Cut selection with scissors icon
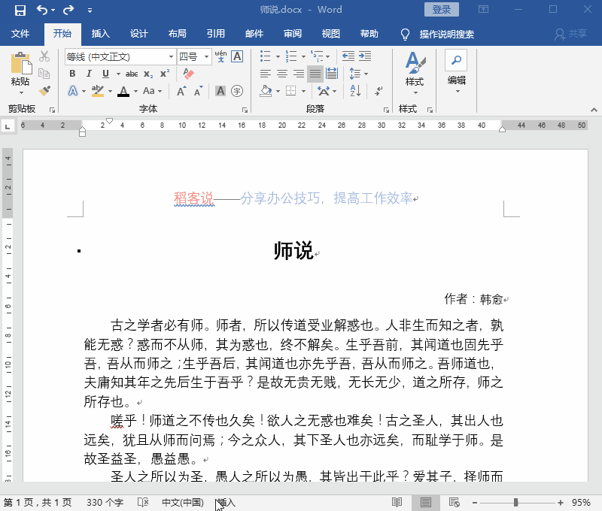The width and height of the screenshot is (602, 511). [x=44, y=56]
